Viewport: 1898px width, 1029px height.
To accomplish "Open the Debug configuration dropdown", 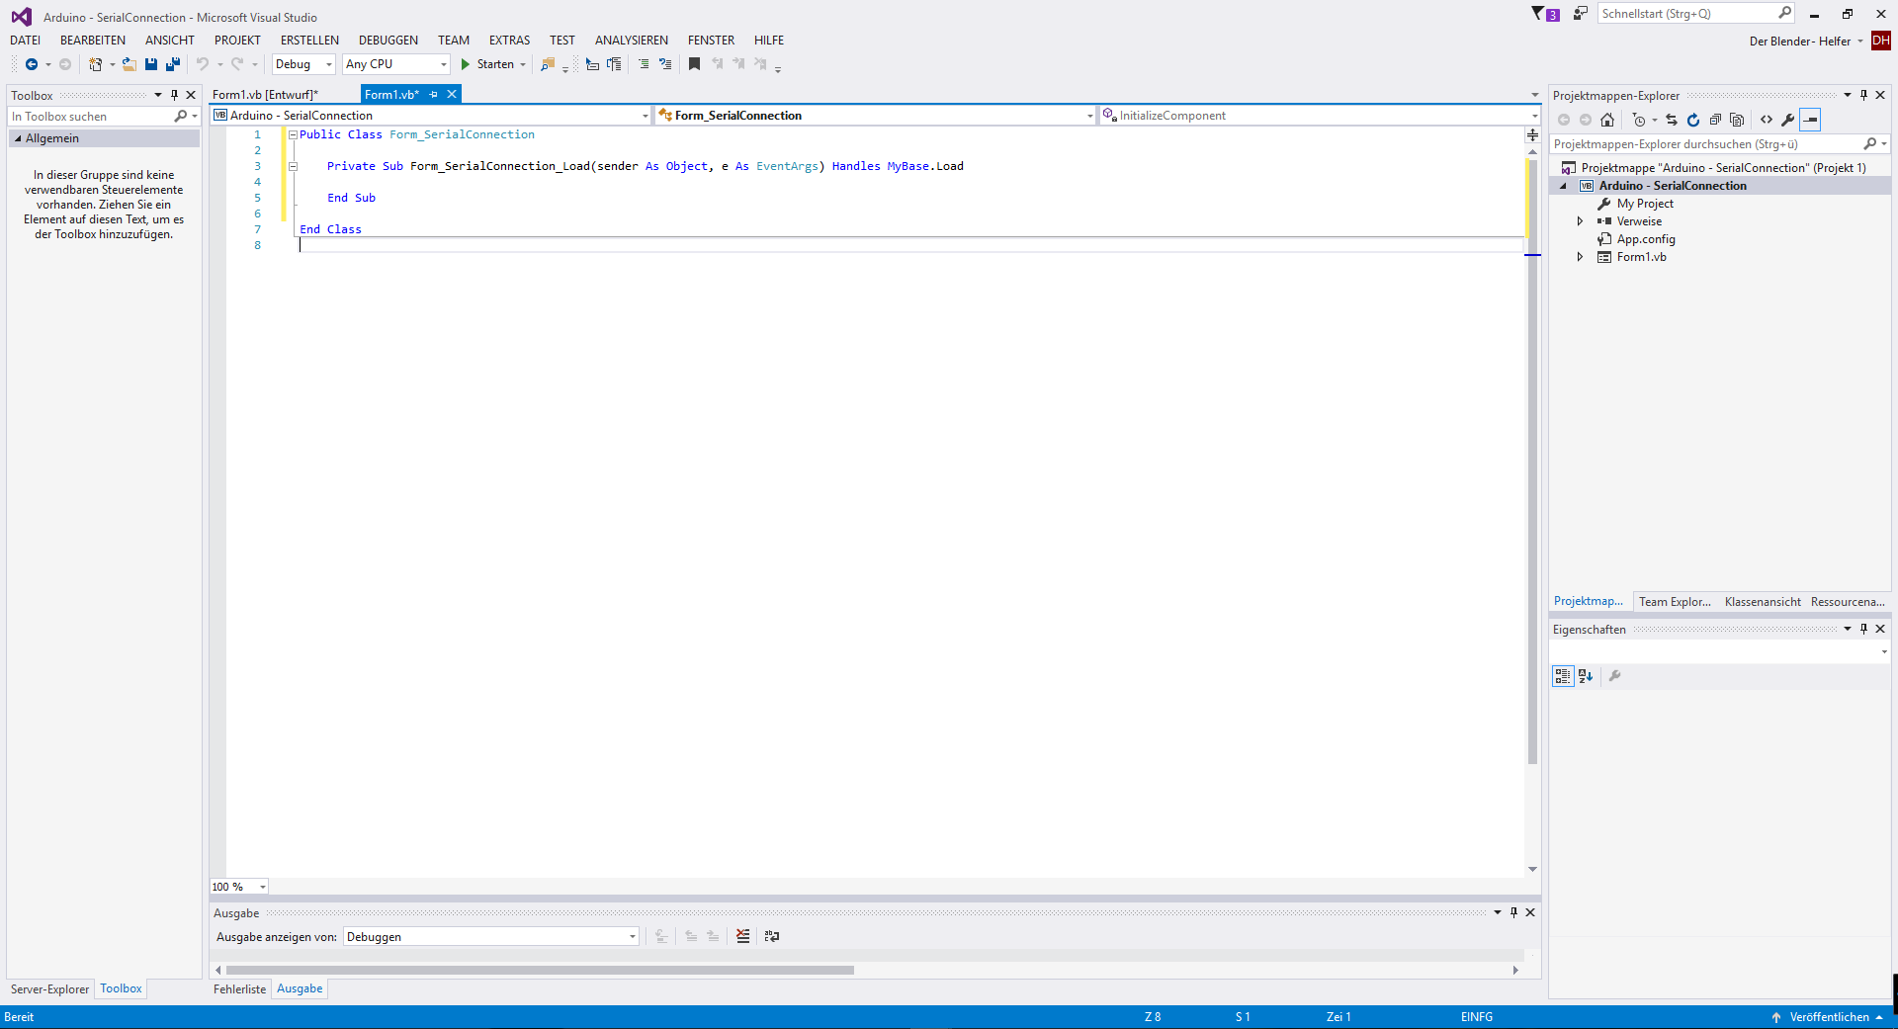I will [329, 64].
